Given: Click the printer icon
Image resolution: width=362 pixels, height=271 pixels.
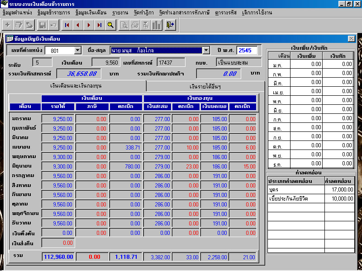Looking at the screenshot, I should point(135,25).
